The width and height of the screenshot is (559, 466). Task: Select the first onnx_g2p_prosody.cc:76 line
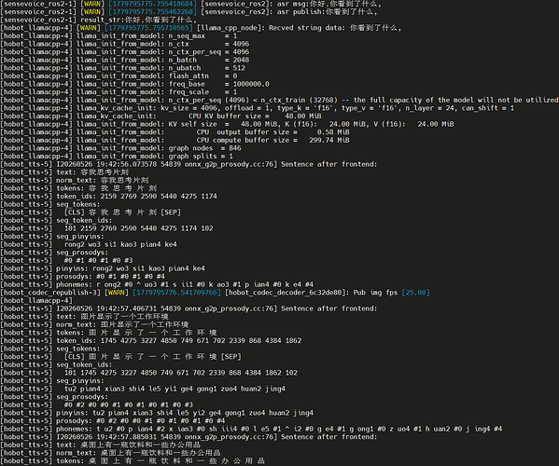coord(189,164)
